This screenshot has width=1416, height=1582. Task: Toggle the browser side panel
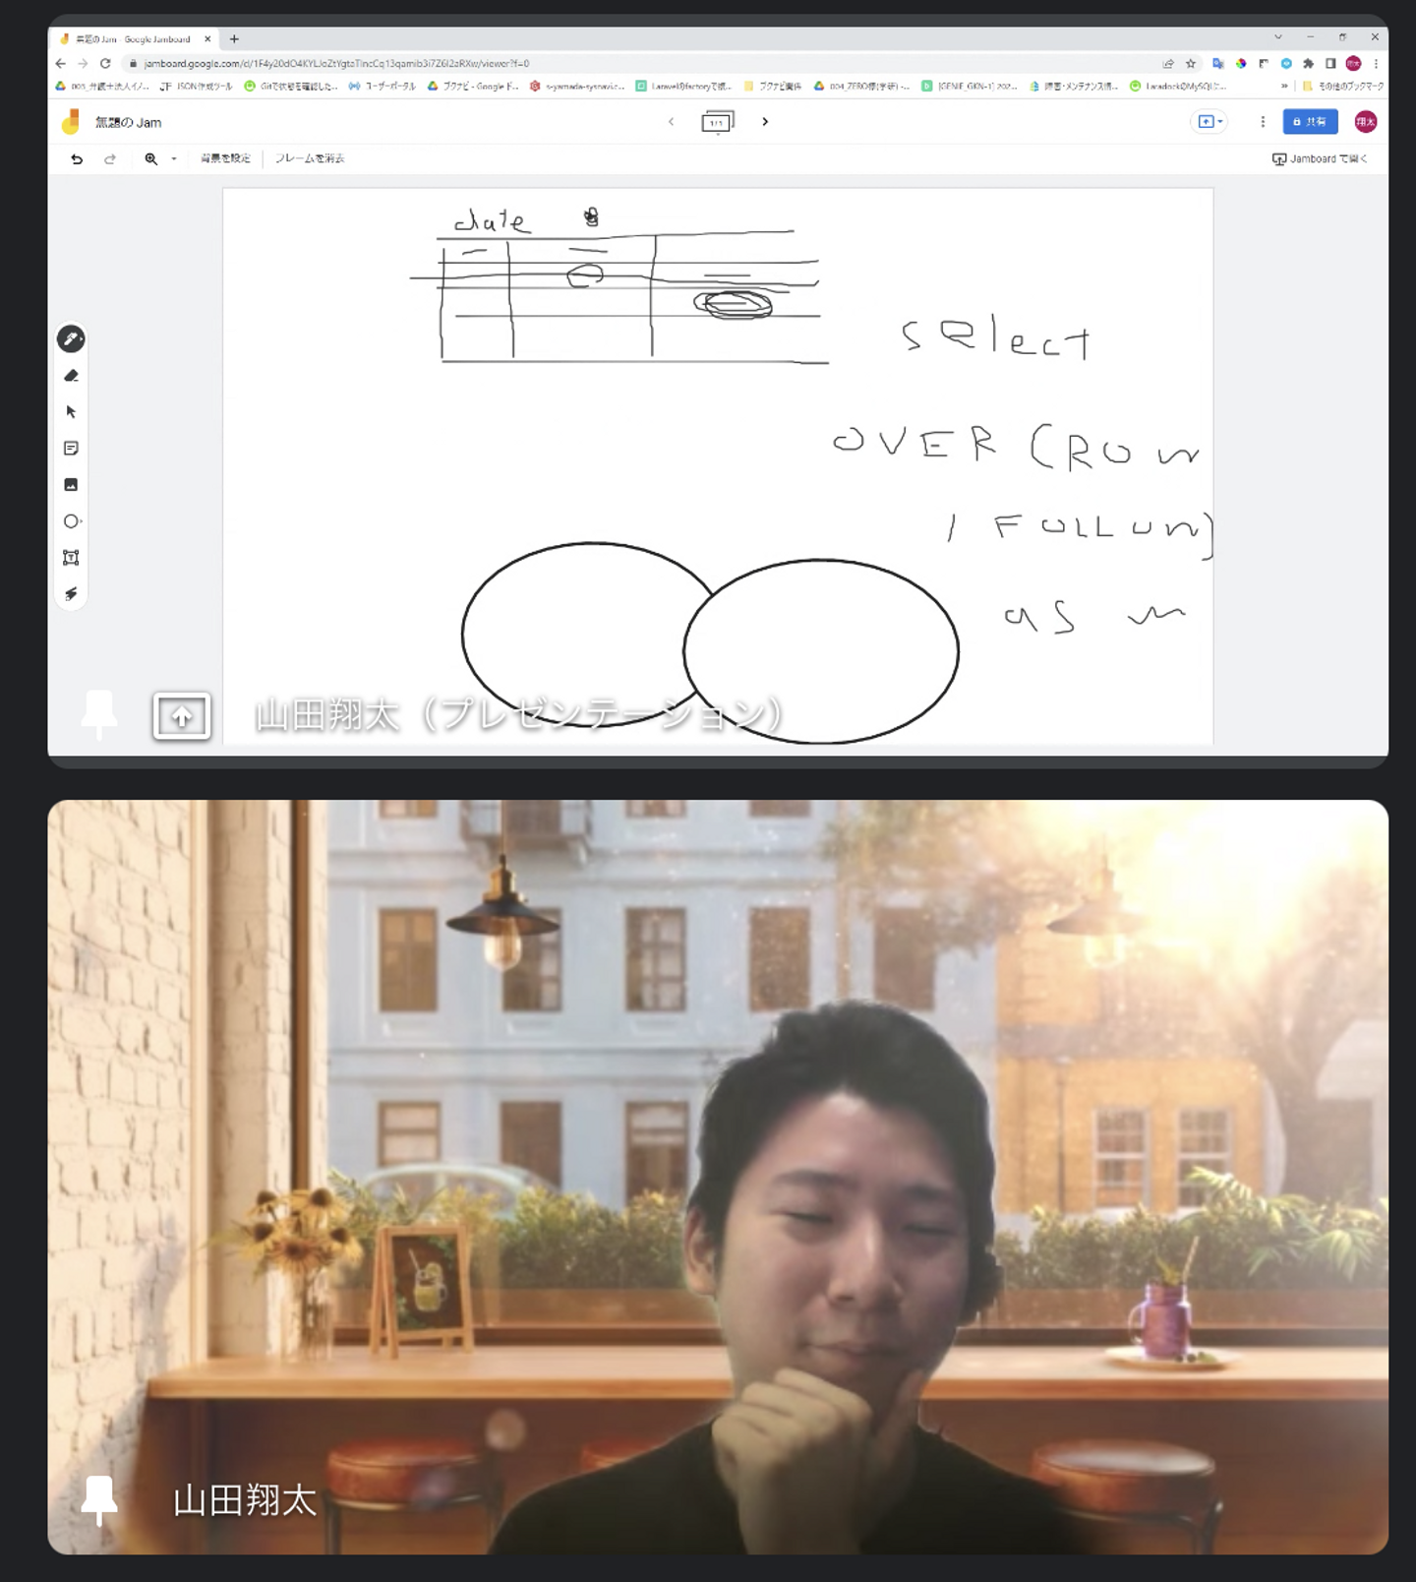click(x=1330, y=64)
